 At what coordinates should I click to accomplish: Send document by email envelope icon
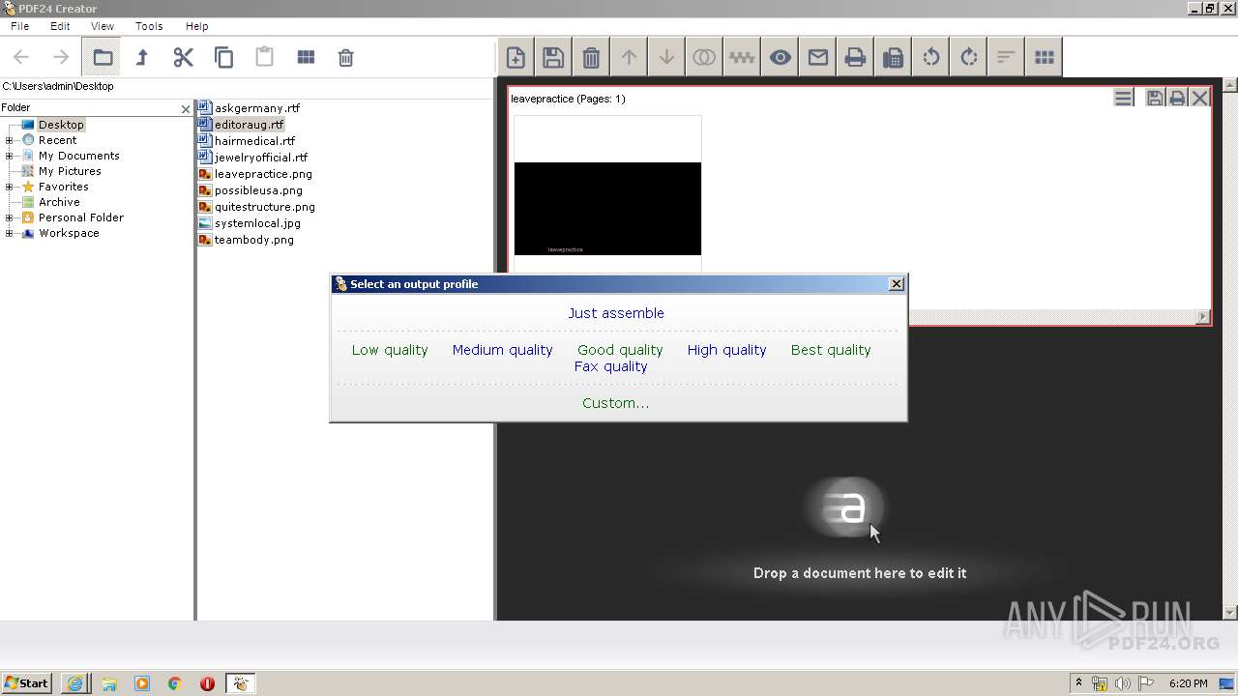tap(817, 58)
